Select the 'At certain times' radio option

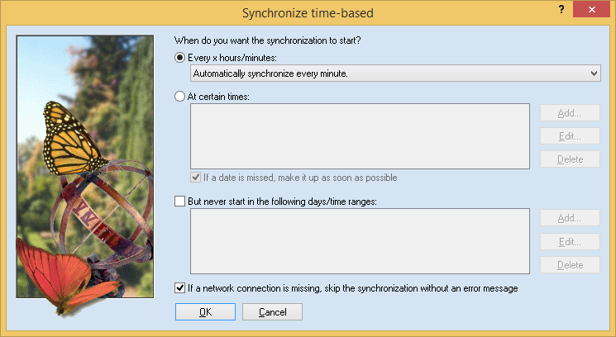point(180,97)
